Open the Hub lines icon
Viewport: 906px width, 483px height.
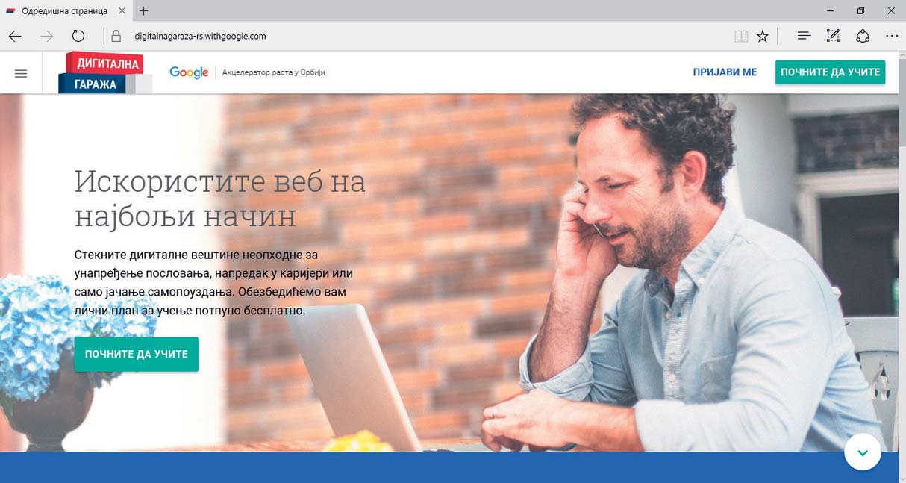pyautogui.click(x=804, y=36)
